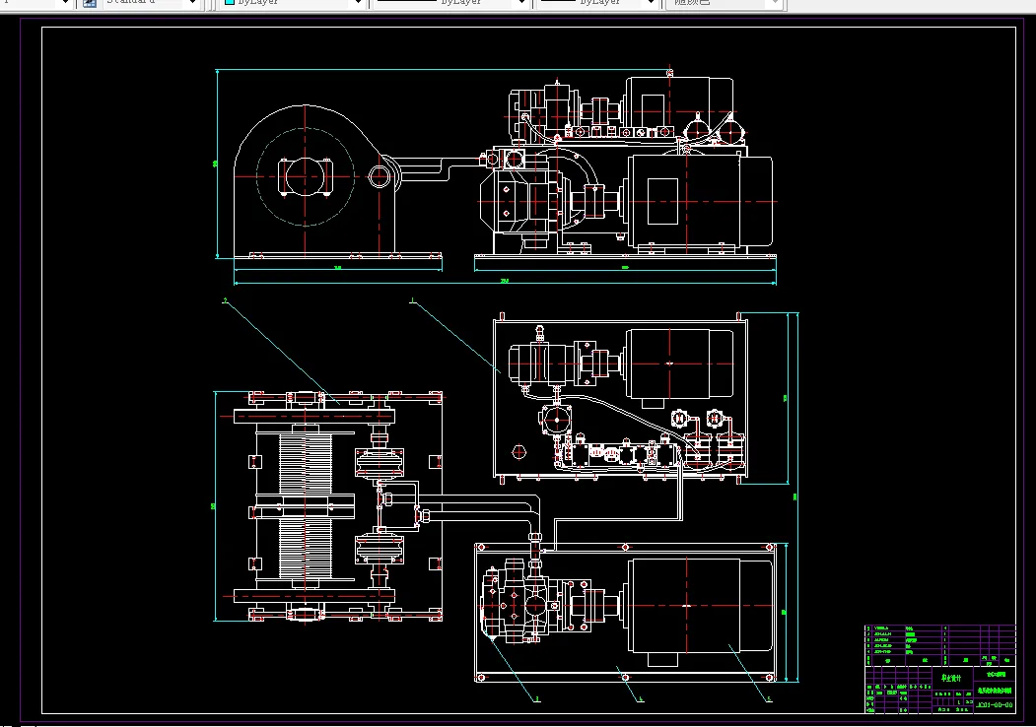This screenshot has height=727, width=1036.
Task: Click the text style manager icon beside Standard
Action: [89, 3]
